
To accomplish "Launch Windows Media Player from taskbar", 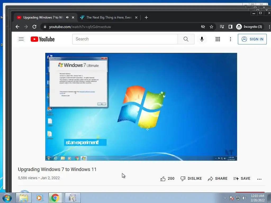I will click(x=39, y=198).
